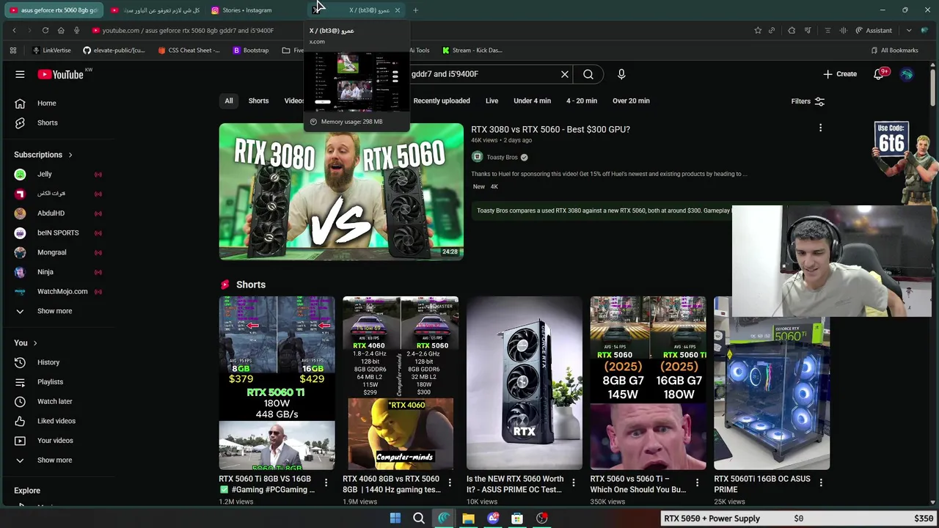Open the Windows Start menu

pyautogui.click(x=395, y=518)
